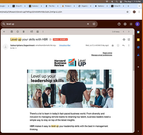Screen dimensions: 143x135
Task: Expand recipient details 'to me' arrow
Action: click(x=16, y=48)
